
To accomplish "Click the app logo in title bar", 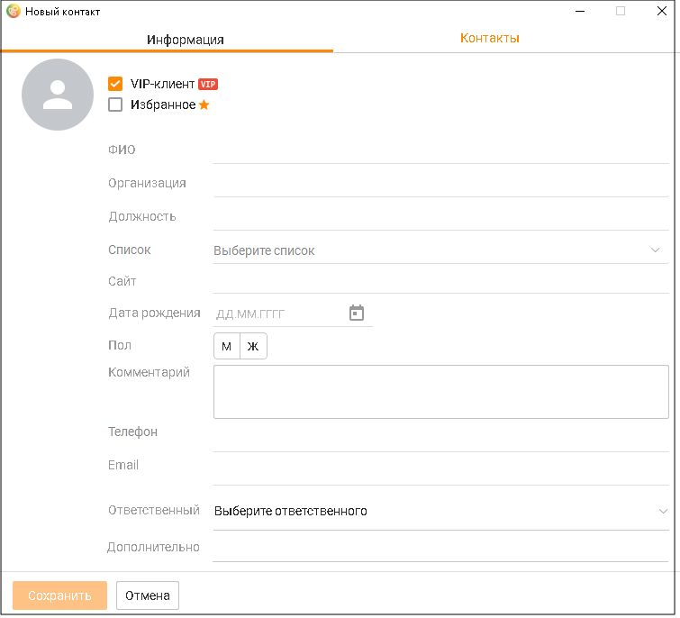I will [14, 12].
